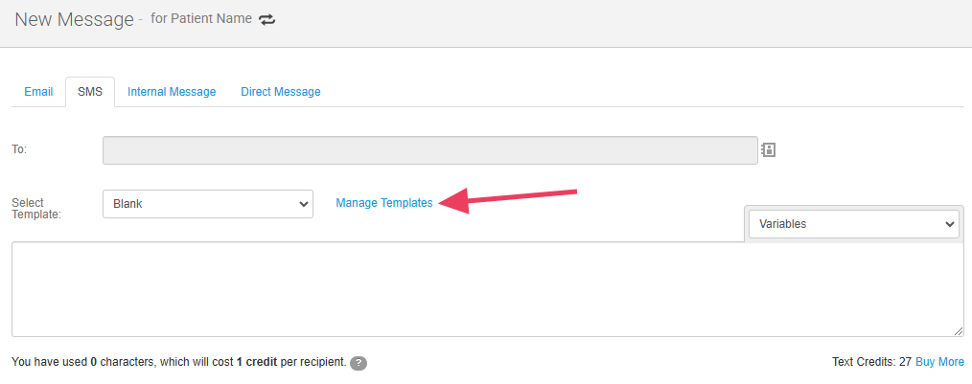This screenshot has height=384, width=972.
Task: Open the Internal Message tab
Action: (x=172, y=92)
